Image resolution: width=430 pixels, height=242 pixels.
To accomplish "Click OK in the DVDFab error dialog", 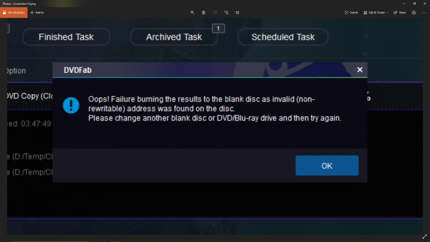I will point(327,166).
